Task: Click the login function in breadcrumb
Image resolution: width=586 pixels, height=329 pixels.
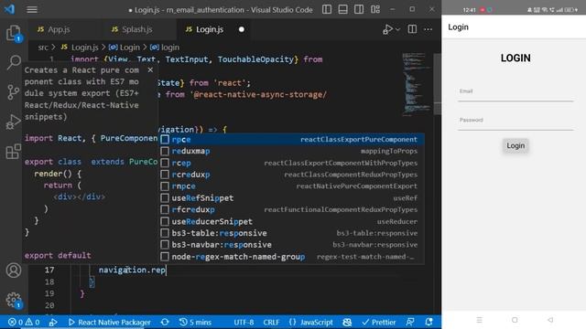Action: [165, 47]
